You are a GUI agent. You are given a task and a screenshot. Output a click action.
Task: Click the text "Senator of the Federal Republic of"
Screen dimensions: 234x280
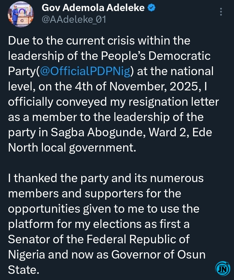(98, 239)
